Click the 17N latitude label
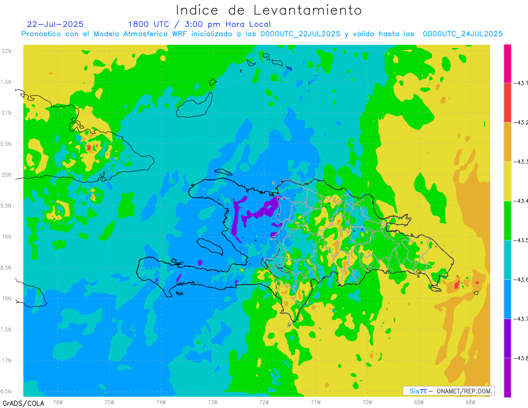The width and height of the screenshot is (528, 408). pos(7,360)
